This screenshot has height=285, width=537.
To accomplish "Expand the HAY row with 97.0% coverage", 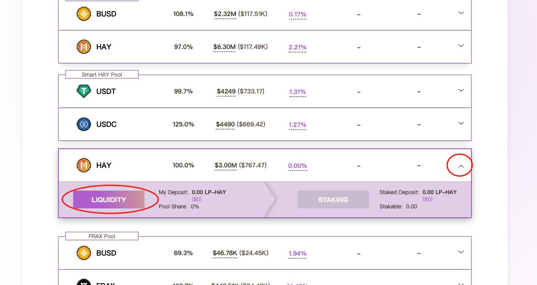I will coord(461,46).
